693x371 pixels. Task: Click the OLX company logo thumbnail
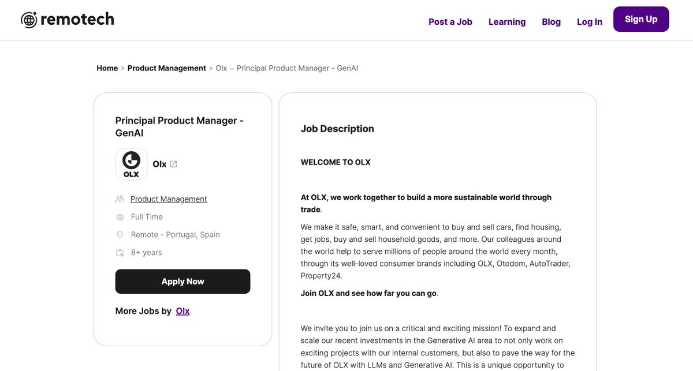tap(131, 164)
